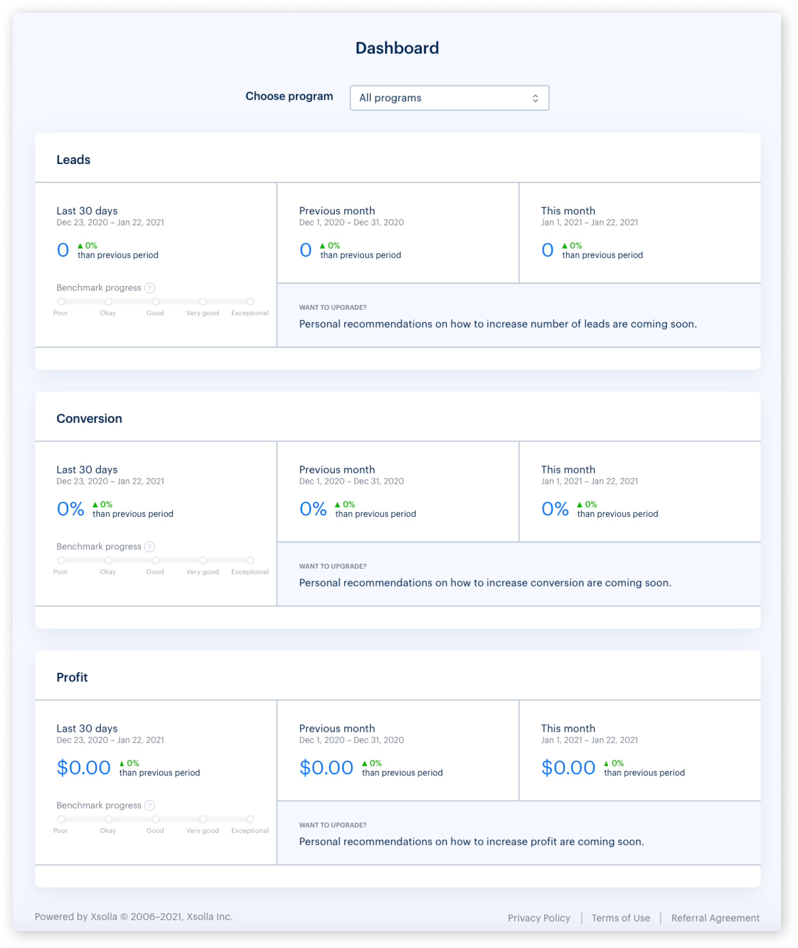Click Leads benchmark progress help icon
This screenshot has width=798, height=948.
pyautogui.click(x=150, y=288)
